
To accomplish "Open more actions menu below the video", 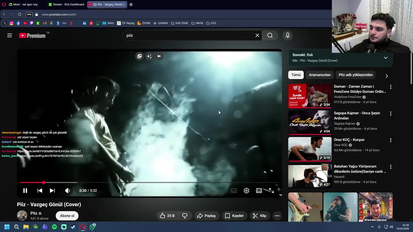I will pyautogui.click(x=277, y=216).
